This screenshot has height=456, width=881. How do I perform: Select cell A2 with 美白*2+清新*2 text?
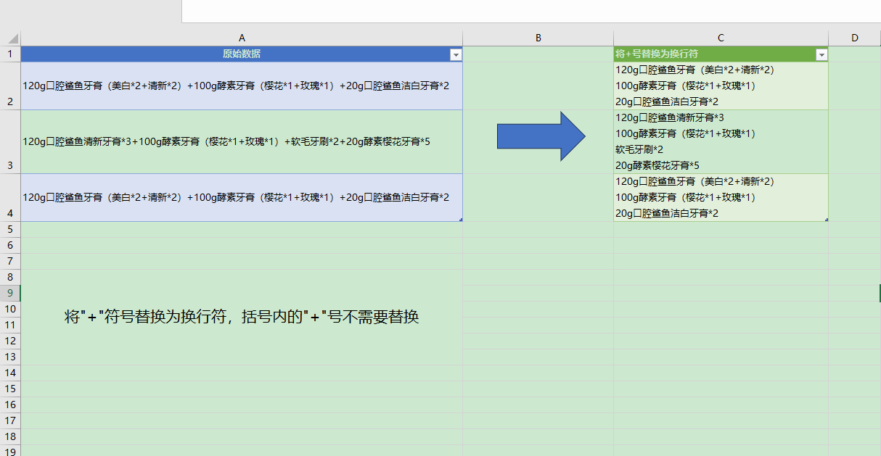(x=242, y=85)
